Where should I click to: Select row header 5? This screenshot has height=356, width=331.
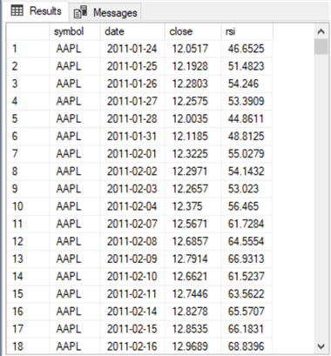[28, 118]
